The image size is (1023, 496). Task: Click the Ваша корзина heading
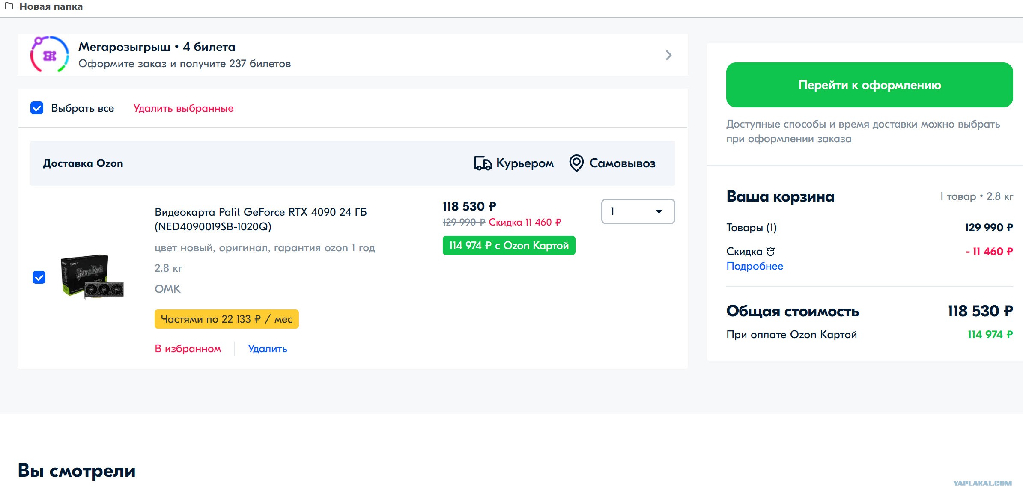pos(780,196)
